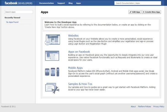The width and height of the screenshot is (167, 112).
Task: Open the Documentation menu
Action: tap(47, 3)
